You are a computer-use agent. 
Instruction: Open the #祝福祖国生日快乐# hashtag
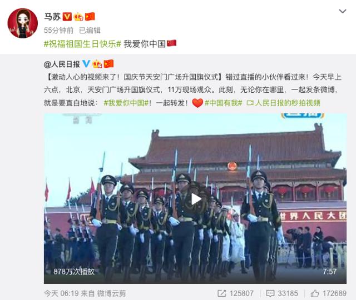click(x=82, y=44)
